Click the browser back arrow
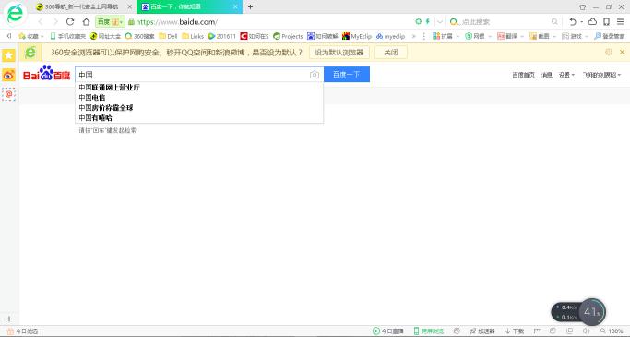 (x=40, y=22)
